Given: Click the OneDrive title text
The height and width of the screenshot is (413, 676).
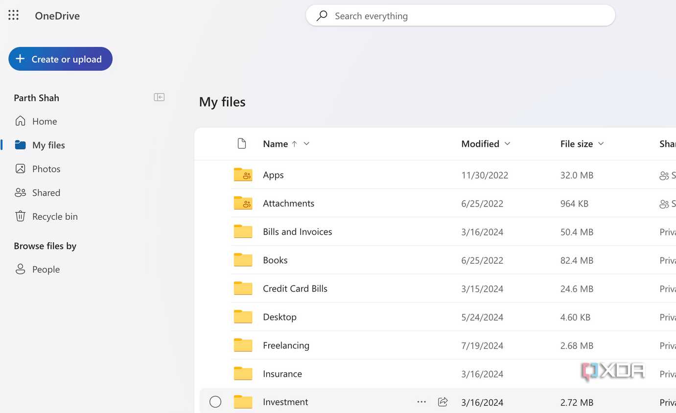Looking at the screenshot, I should 57,16.
